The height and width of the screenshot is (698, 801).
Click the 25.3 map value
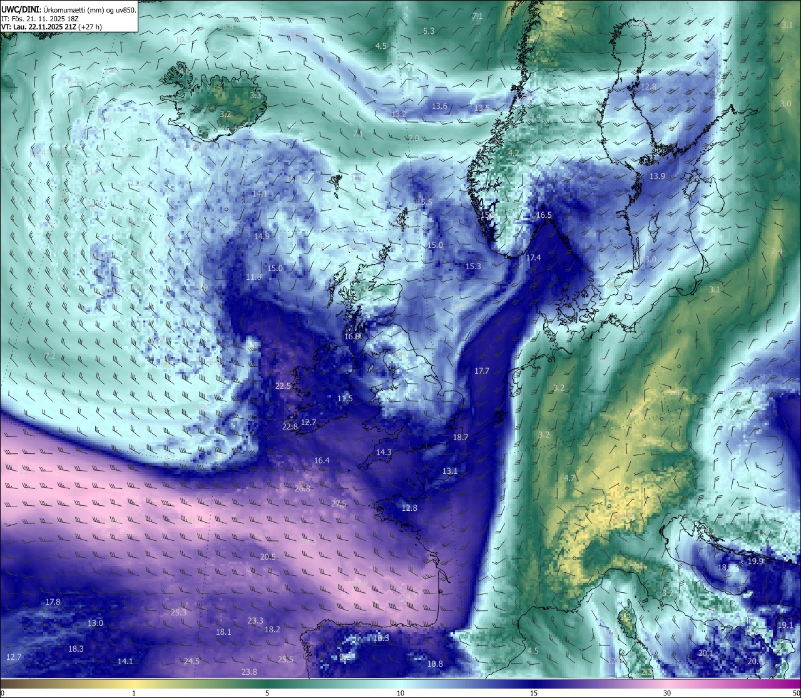click(178, 612)
